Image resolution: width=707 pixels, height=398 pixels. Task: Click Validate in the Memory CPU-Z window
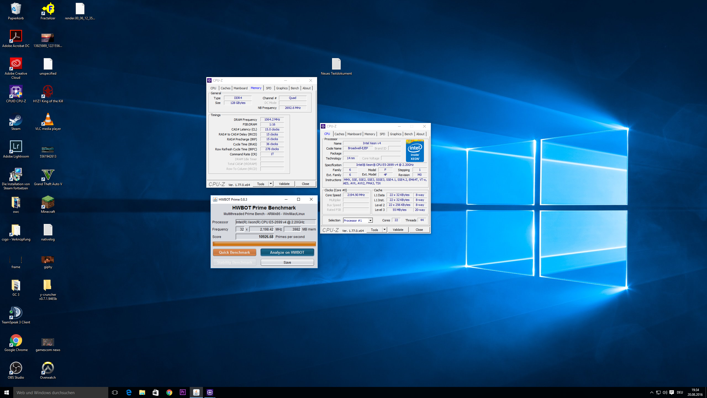pos(284,184)
